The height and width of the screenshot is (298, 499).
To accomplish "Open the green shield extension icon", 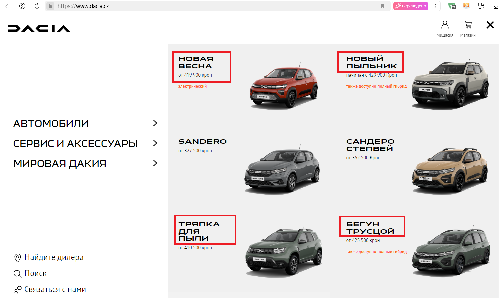I will point(452,6).
